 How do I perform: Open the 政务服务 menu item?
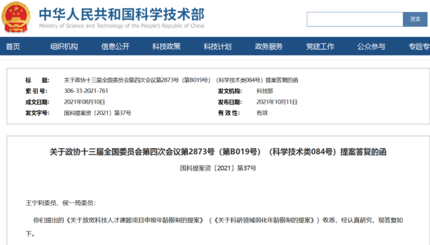coord(269,47)
